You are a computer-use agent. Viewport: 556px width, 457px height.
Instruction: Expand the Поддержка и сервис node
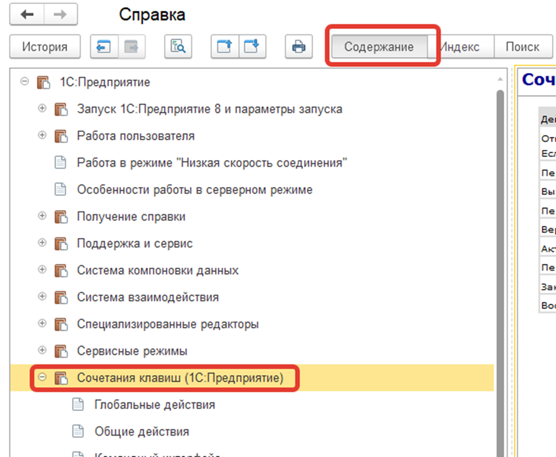coord(42,243)
